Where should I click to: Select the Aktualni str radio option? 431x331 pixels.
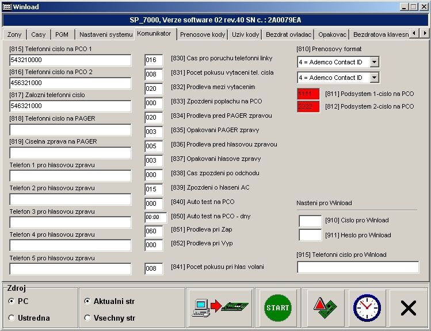(x=87, y=301)
